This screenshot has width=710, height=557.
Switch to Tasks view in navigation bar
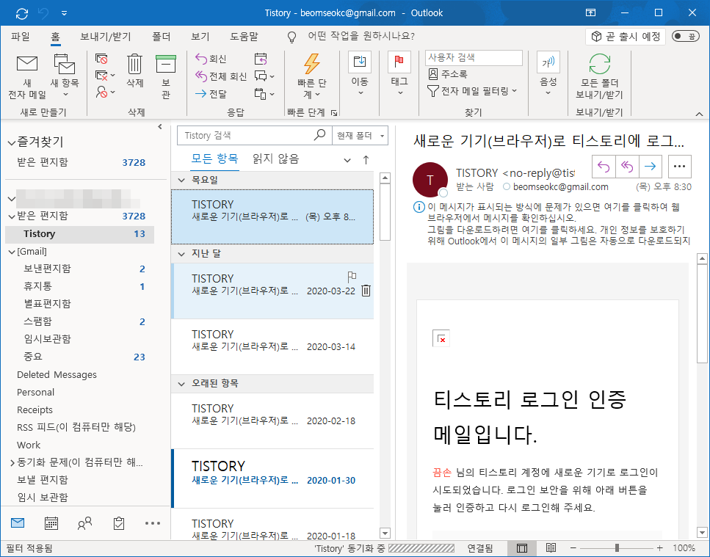[x=119, y=523]
